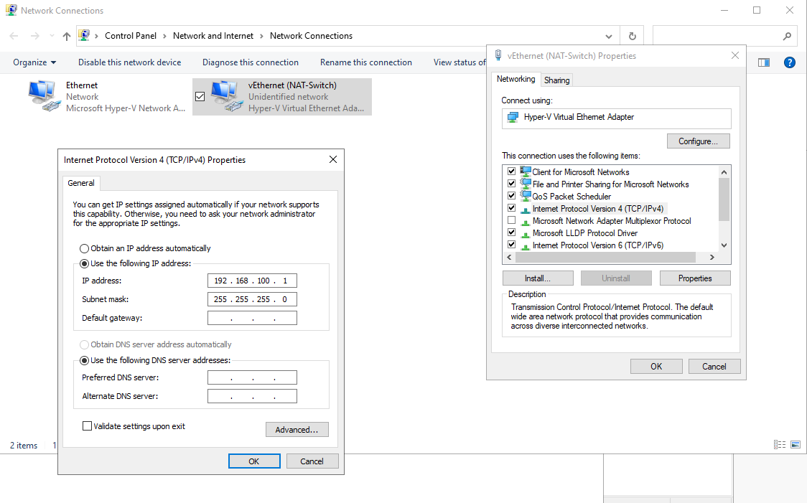This screenshot has width=807, height=503.
Task: Refresh the Network Connections view
Action: pyautogui.click(x=633, y=36)
